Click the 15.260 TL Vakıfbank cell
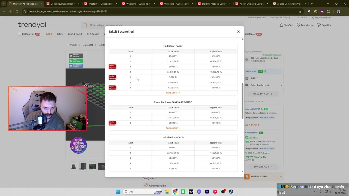The image size is (349, 196). pyautogui.click(x=173, y=158)
